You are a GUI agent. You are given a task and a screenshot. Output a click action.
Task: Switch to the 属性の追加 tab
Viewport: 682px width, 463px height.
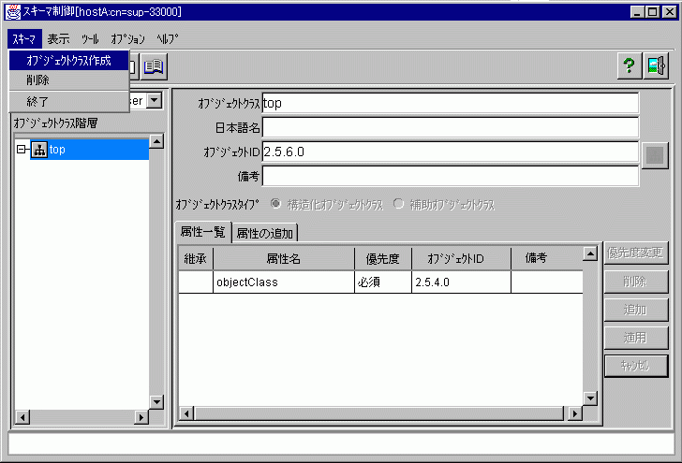pyautogui.click(x=265, y=234)
